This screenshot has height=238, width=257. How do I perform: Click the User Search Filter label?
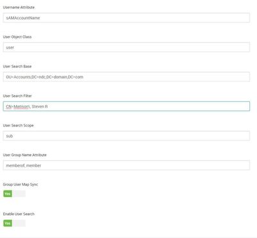(x=17, y=96)
